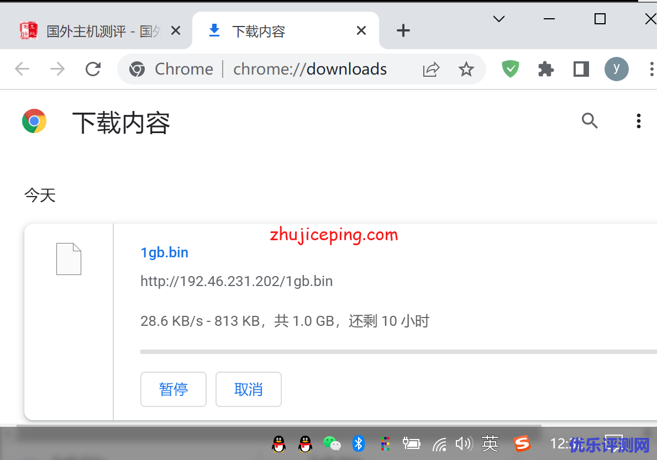Cancel the download with 取消
Viewport: 657px width, 460px height.
[x=249, y=389]
